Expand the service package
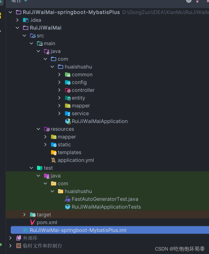 pyautogui.click(x=59, y=113)
